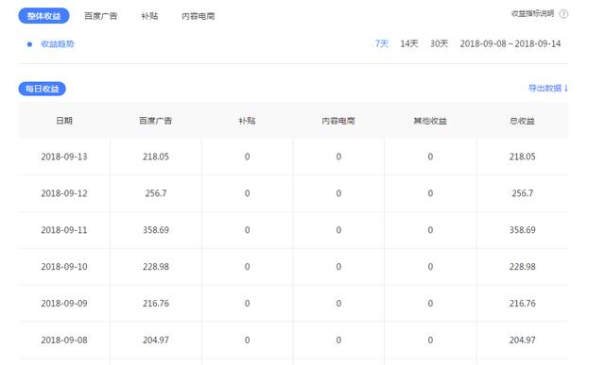Click the 内容电商 value 0 for 2018-09-12
This screenshot has width=605, height=365.
[338, 193]
